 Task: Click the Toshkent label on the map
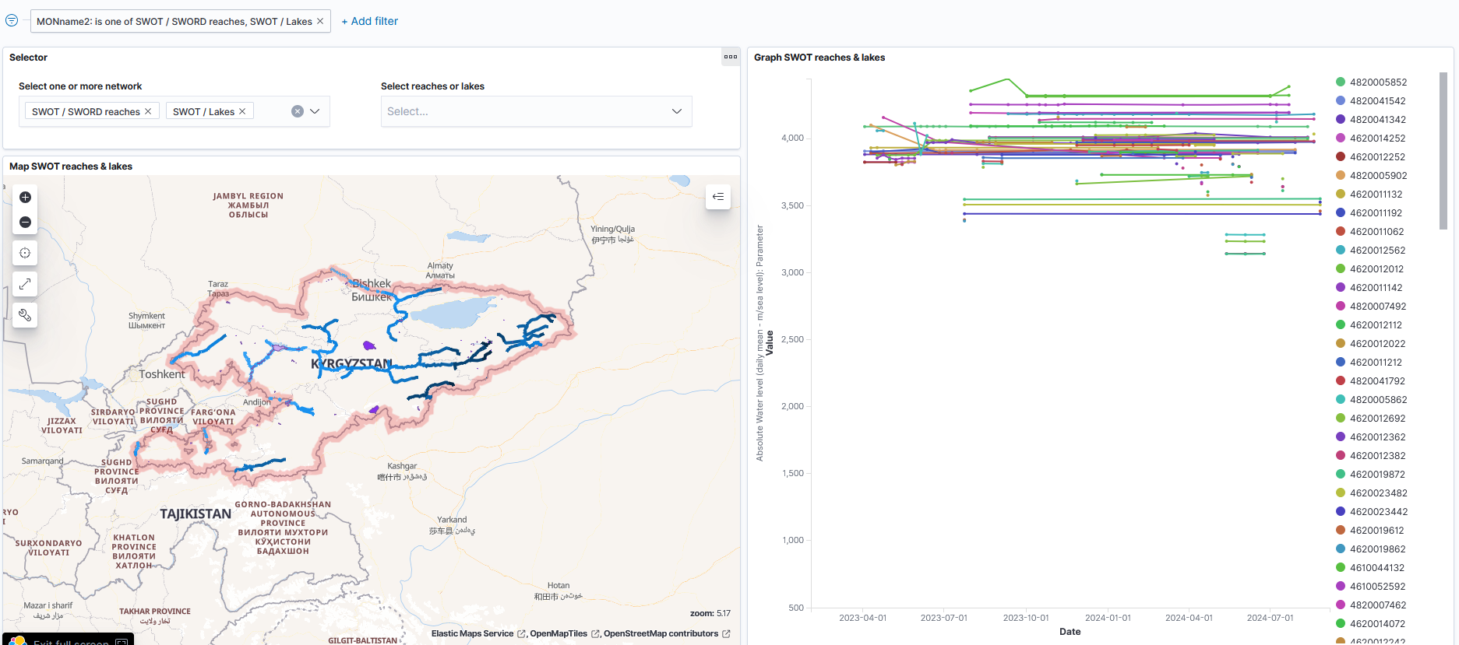coord(162,374)
